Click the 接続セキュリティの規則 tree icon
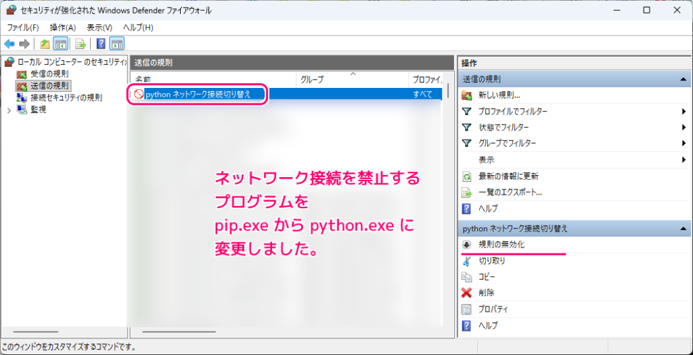 [22, 97]
